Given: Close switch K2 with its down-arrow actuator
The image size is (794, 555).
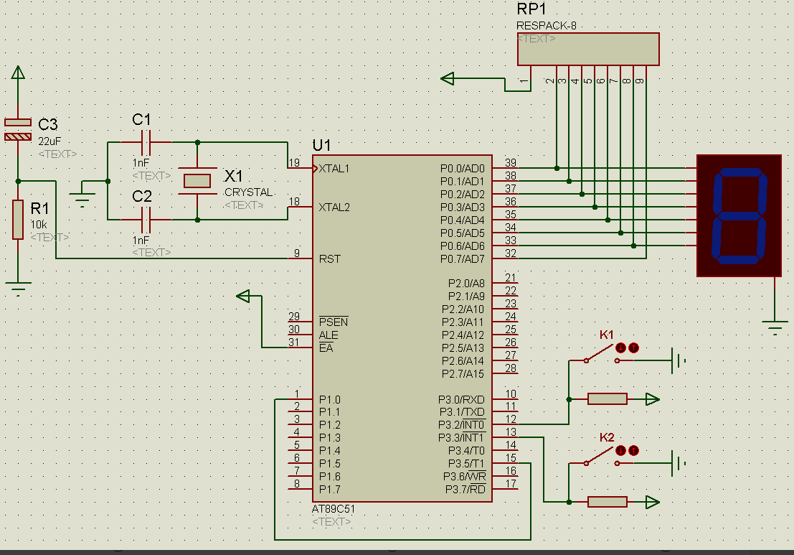Looking at the screenshot, I should [x=621, y=451].
